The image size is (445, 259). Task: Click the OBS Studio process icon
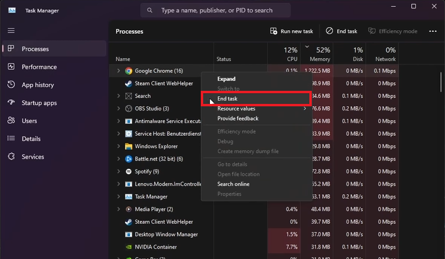128,109
